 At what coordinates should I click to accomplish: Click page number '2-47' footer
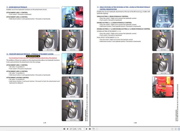pos(45,123)
